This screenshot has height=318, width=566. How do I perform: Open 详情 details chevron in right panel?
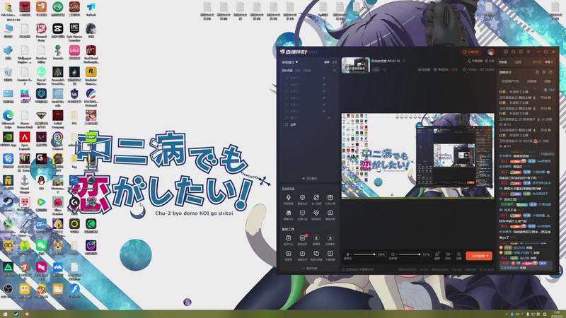549,62
